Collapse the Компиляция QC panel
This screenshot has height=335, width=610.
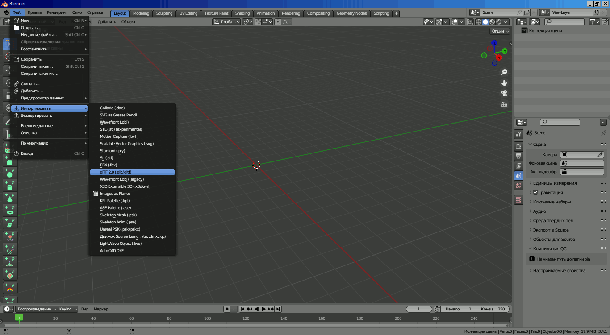click(550, 248)
